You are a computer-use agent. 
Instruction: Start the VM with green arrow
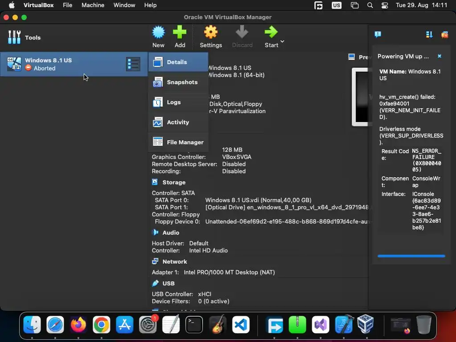pos(271,37)
